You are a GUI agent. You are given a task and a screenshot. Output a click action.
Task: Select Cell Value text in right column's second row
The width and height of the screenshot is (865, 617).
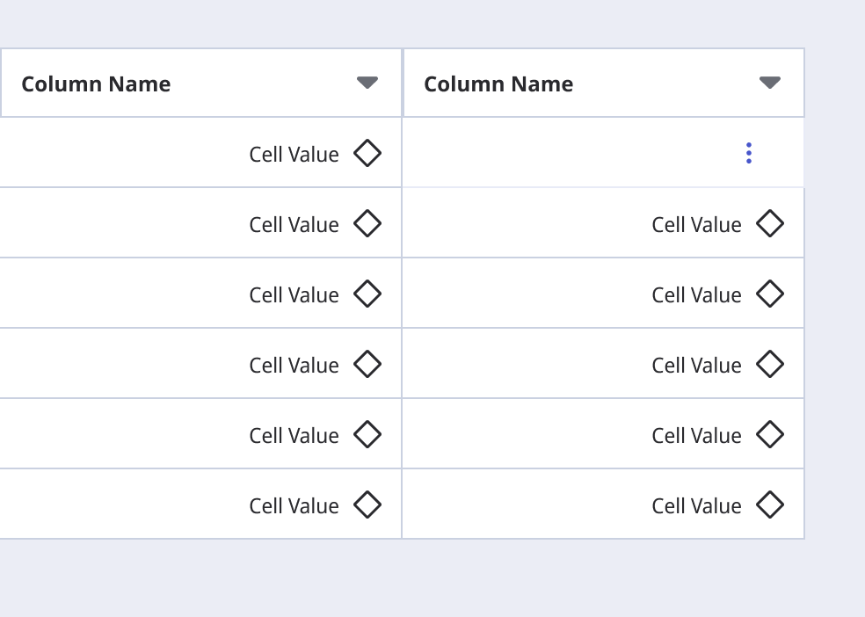click(697, 225)
